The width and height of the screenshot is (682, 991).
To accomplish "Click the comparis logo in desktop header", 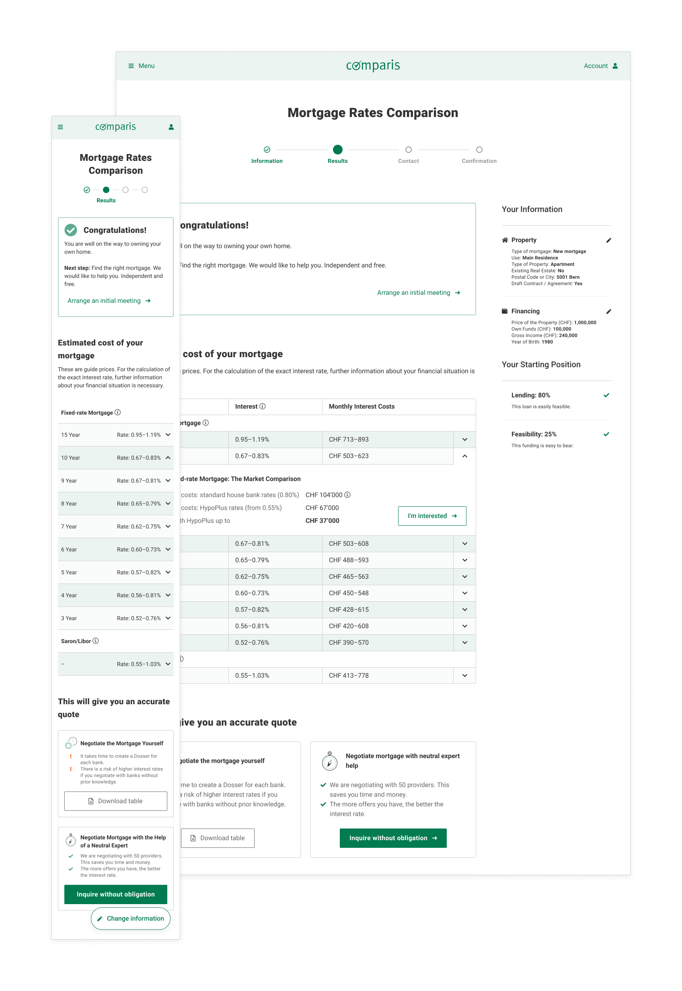I will [373, 66].
